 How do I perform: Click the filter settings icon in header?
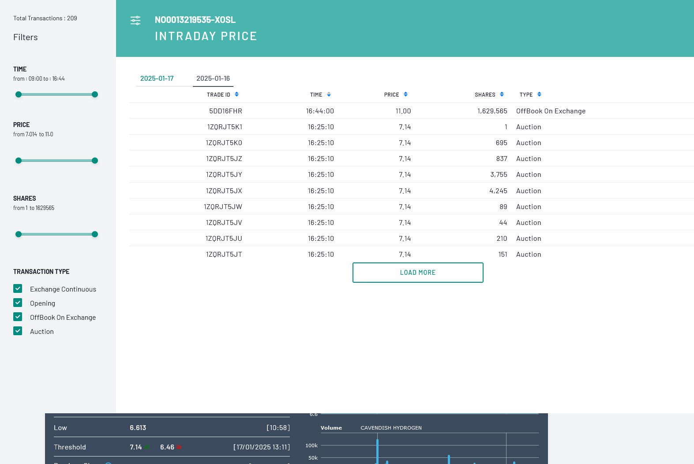135,20
